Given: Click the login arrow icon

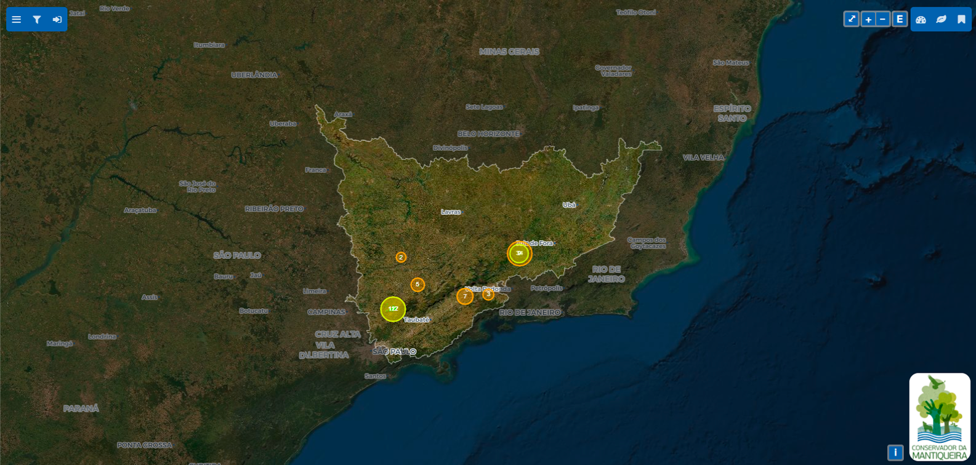Looking at the screenshot, I should click(x=57, y=20).
